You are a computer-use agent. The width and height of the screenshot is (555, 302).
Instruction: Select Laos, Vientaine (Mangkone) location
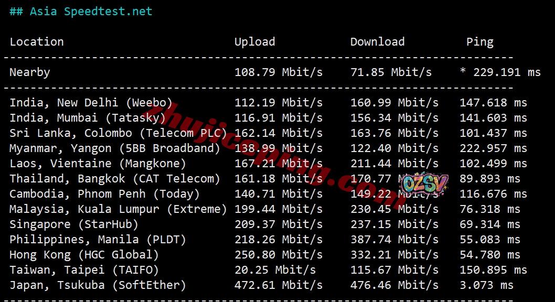tap(98, 164)
